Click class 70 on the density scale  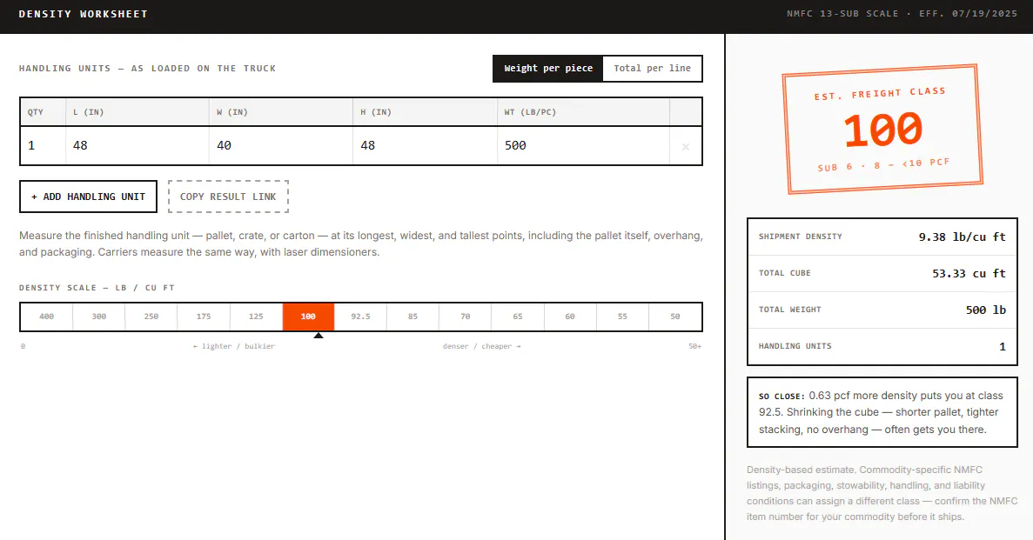465,317
